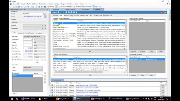Image resolution: width=180 pixels, height=101 pixels.
Task: Switch to DWSIM5 Visual Studio on taskbar
Action: pos(29,99)
